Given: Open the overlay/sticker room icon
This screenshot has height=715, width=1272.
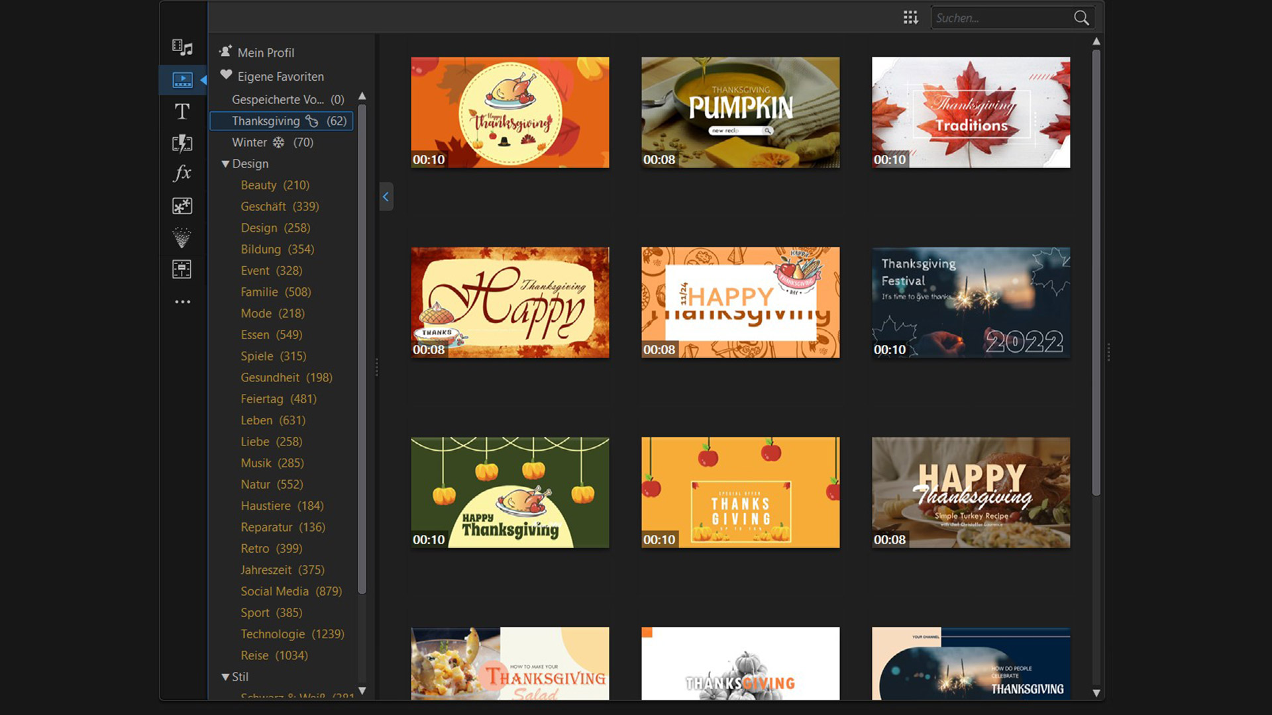Looking at the screenshot, I should (182, 206).
